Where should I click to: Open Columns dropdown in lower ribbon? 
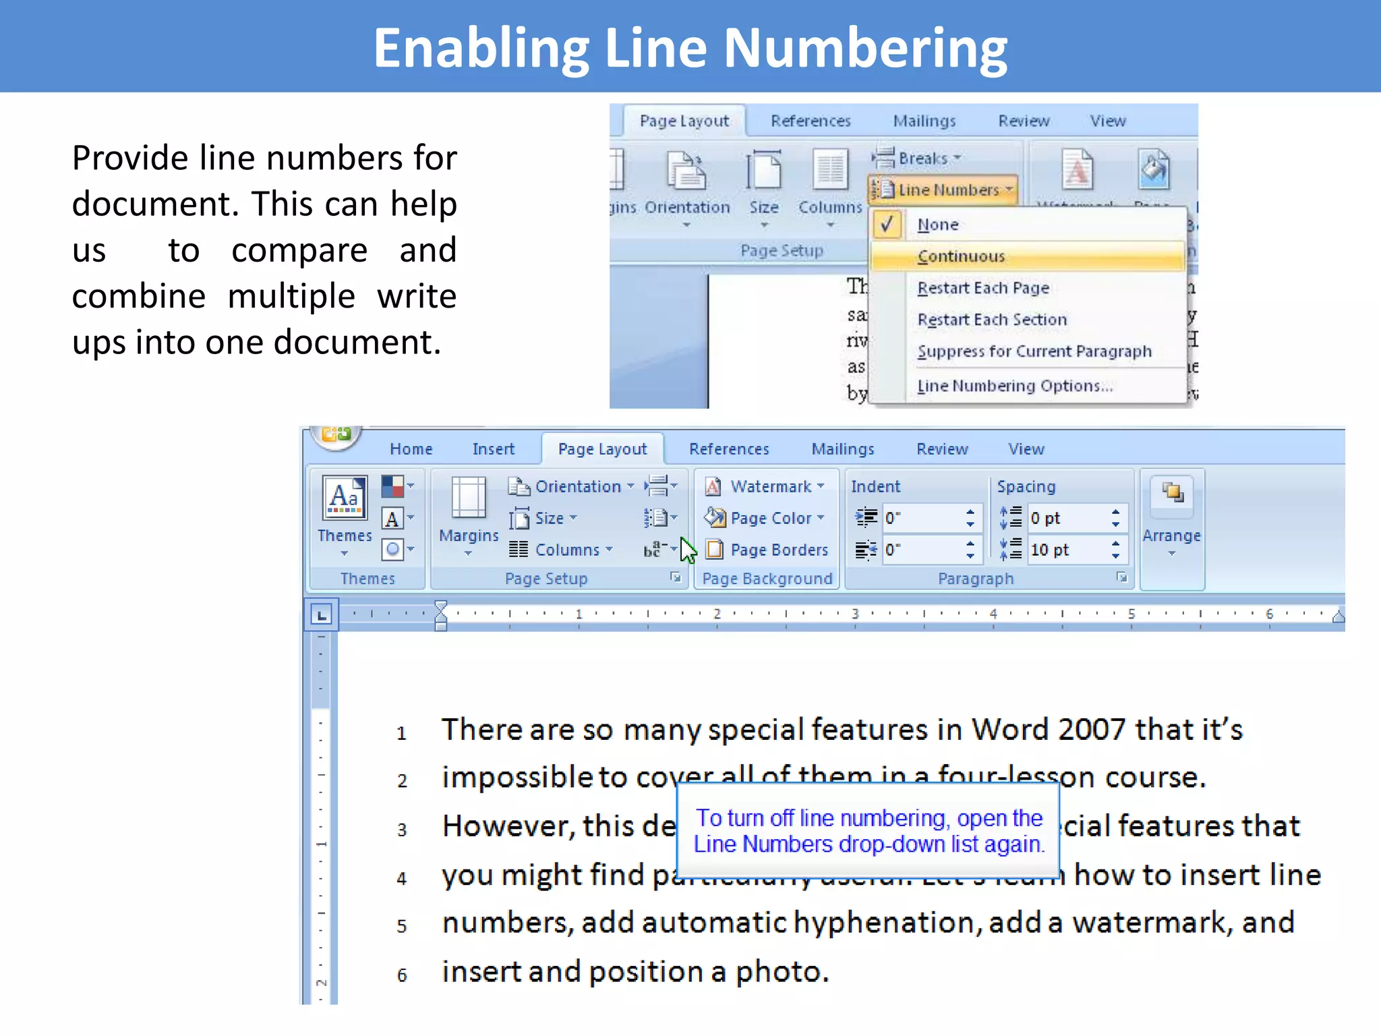(x=561, y=550)
